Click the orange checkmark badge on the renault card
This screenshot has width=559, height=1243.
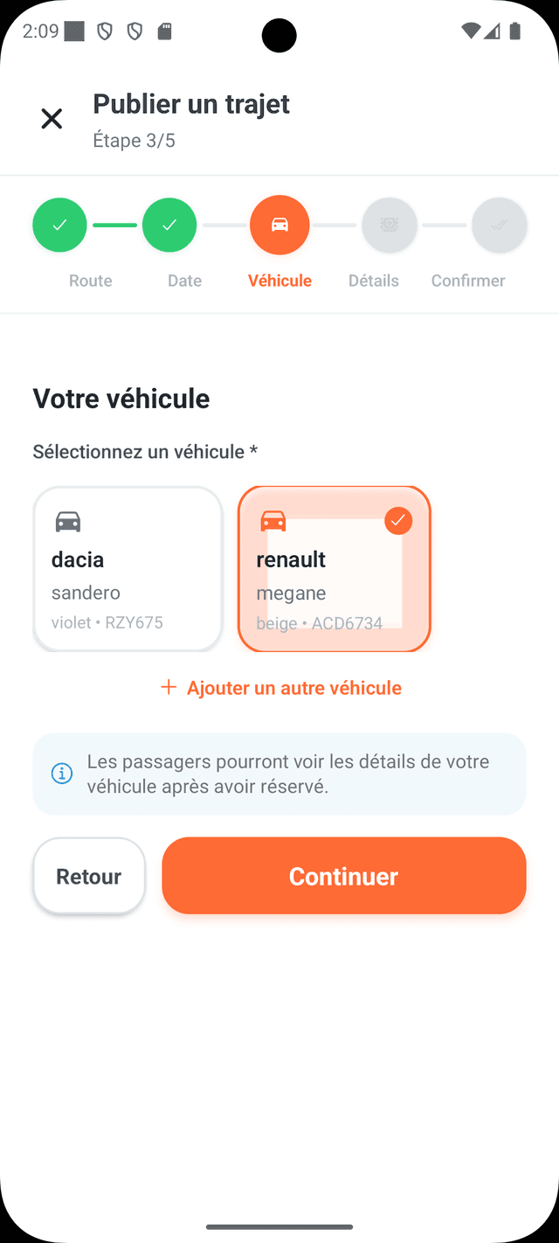[398, 520]
